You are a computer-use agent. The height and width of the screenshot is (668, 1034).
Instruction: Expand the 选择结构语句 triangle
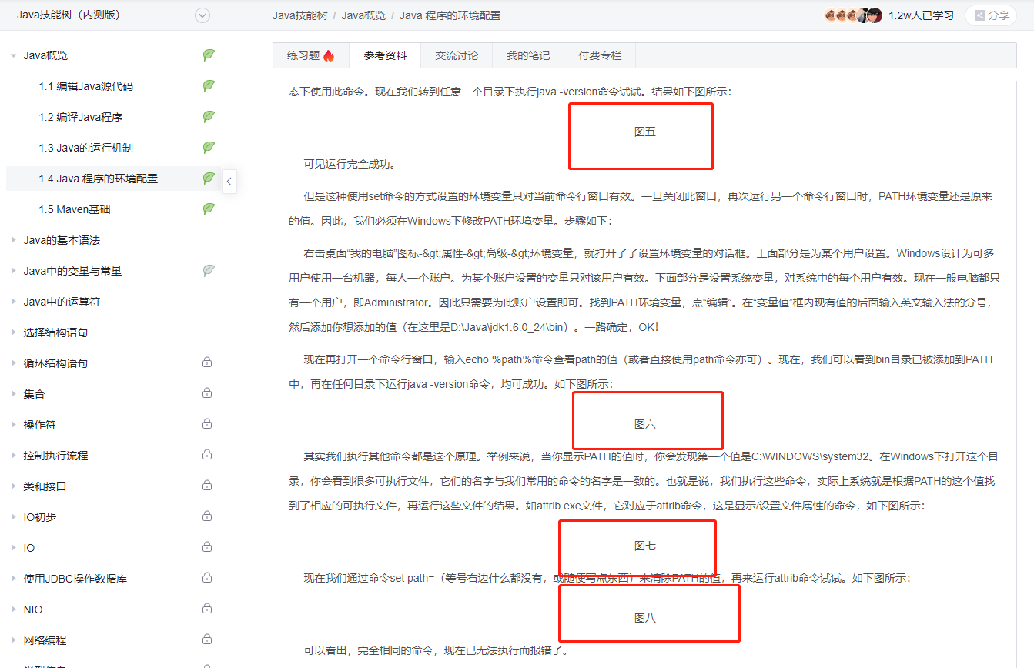click(13, 332)
